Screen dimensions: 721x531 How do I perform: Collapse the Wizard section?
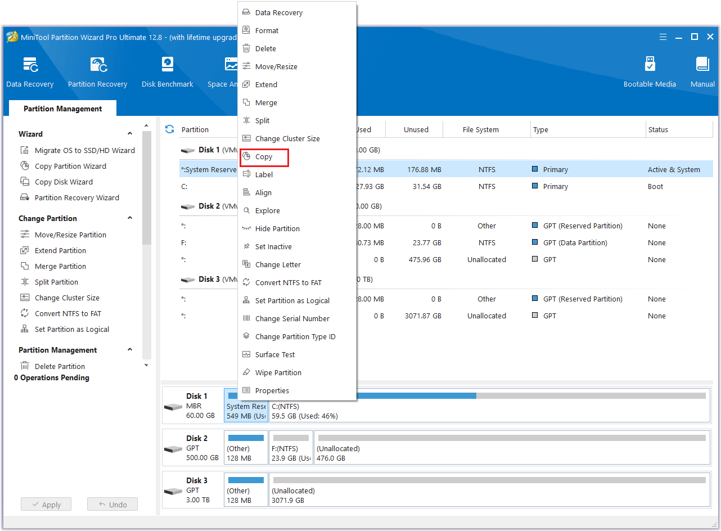[130, 134]
